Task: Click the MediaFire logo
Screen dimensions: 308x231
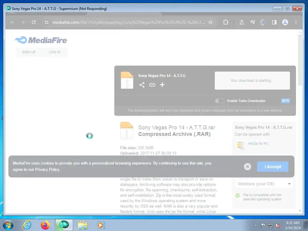Action: [x=41, y=40]
